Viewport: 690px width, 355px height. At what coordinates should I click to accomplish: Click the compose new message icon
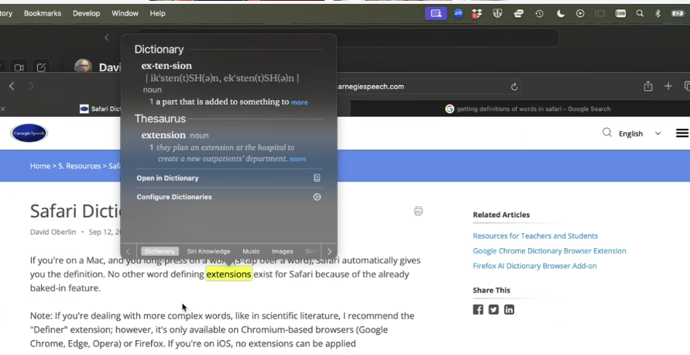click(x=41, y=67)
